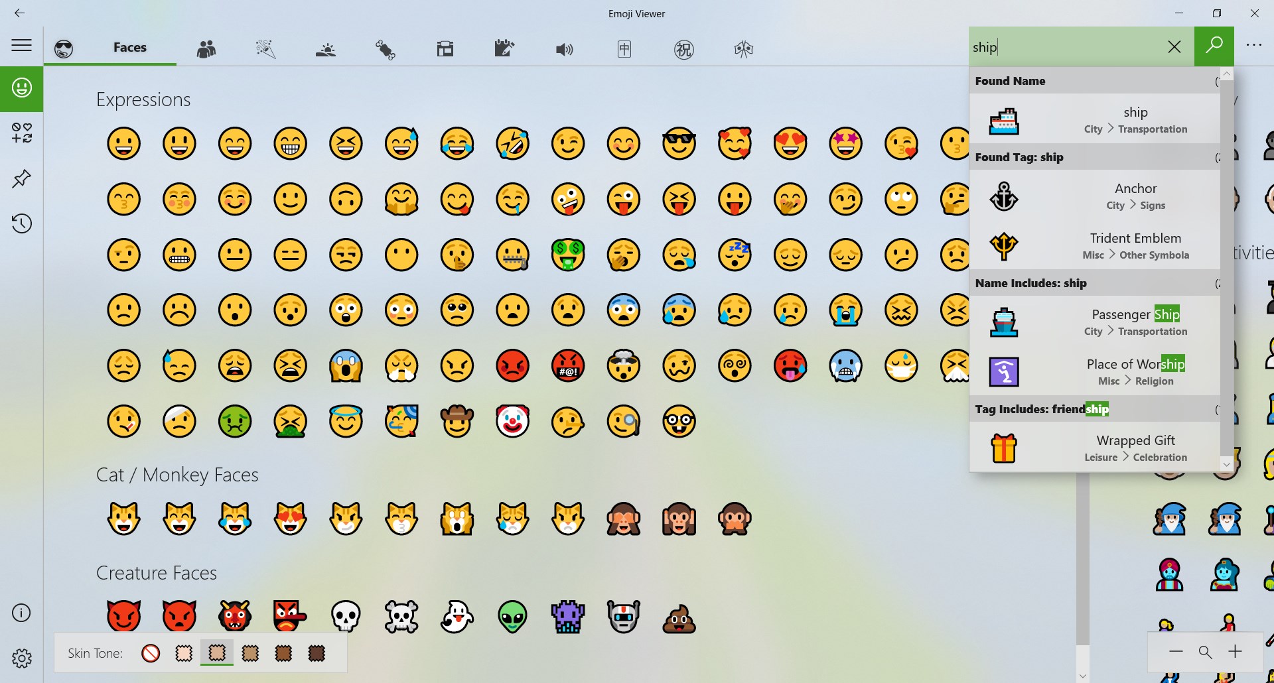The image size is (1274, 683).
Task: Open the flags category tab
Action: [743, 48]
